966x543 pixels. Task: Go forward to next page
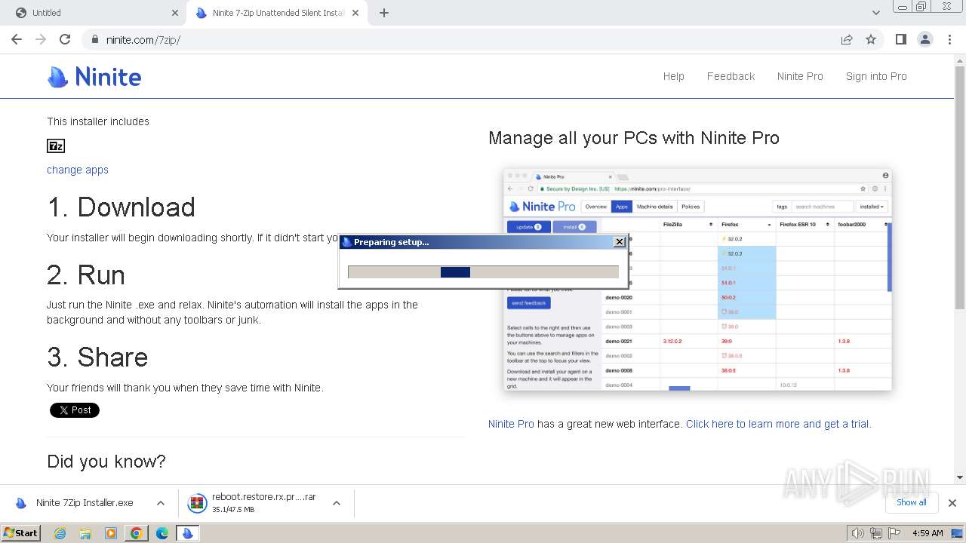(x=41, y=39)
